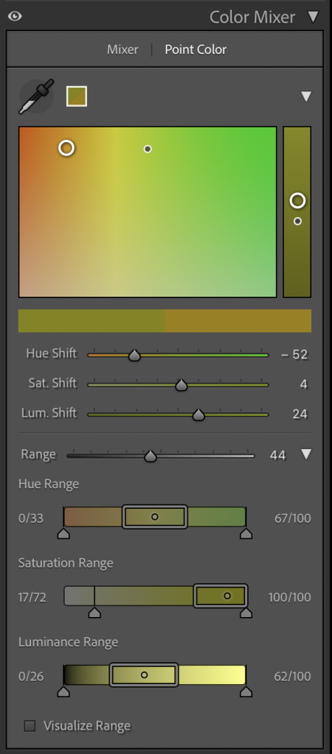Select the eyedropper color sampler tool
Image resolution: width=332 pixels, height=754 pixels.
tap(36, 96)
